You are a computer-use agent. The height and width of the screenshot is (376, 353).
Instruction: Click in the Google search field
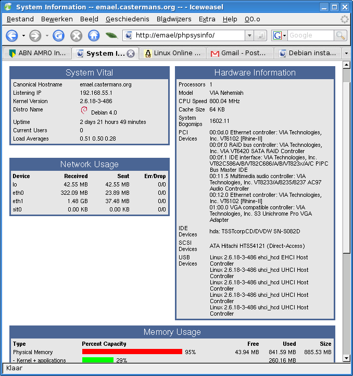310,35
